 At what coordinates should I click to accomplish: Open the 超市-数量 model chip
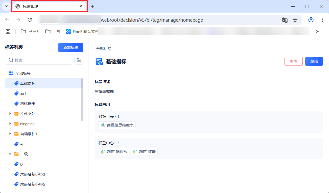144,151
